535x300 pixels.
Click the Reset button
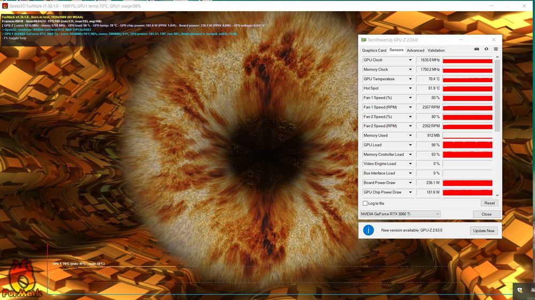(x=490, y=203)
